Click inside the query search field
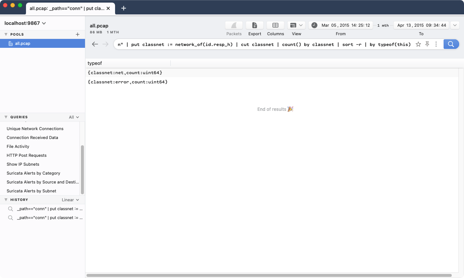This screenshot has height=278, width=464. coord(260,44)
